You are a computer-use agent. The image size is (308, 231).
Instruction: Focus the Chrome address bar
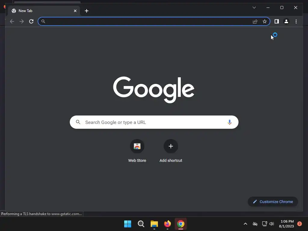[154, 21]
